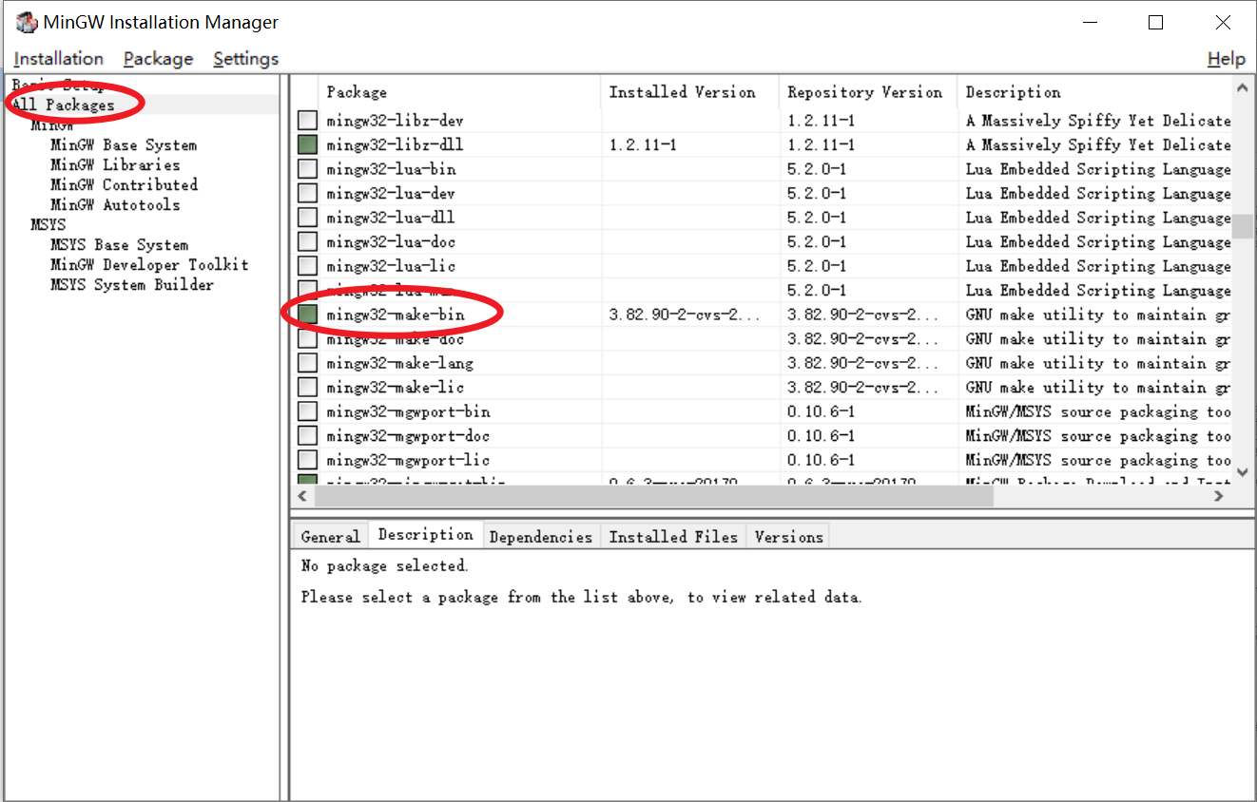This screenshot has width=1257, height=802.
Task: Sort by the Package column header
Action: [x=459, y=92]
